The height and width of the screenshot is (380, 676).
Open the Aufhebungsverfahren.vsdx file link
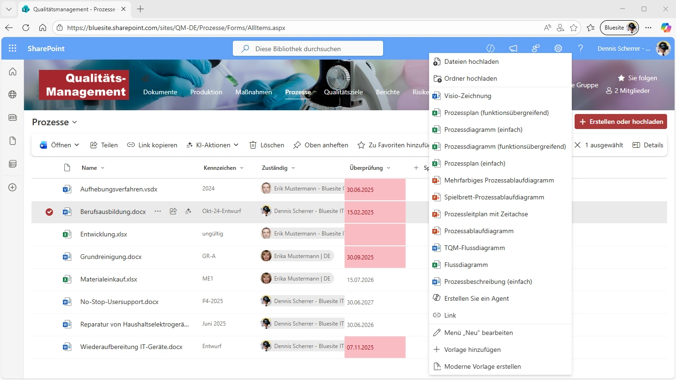click(119, 189)
